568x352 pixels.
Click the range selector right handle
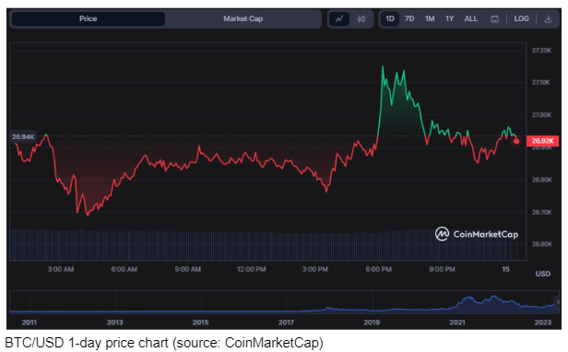(x=558, y=301)
